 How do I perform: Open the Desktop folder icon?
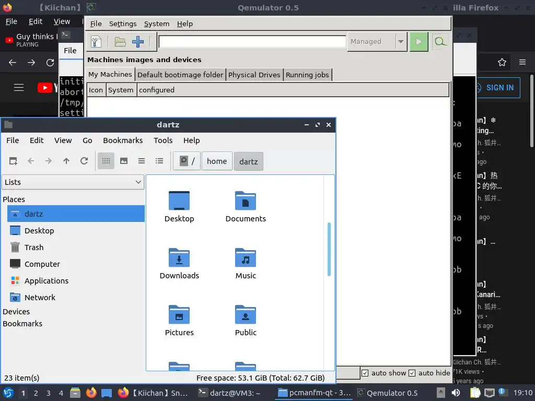(x=179, y=207)
